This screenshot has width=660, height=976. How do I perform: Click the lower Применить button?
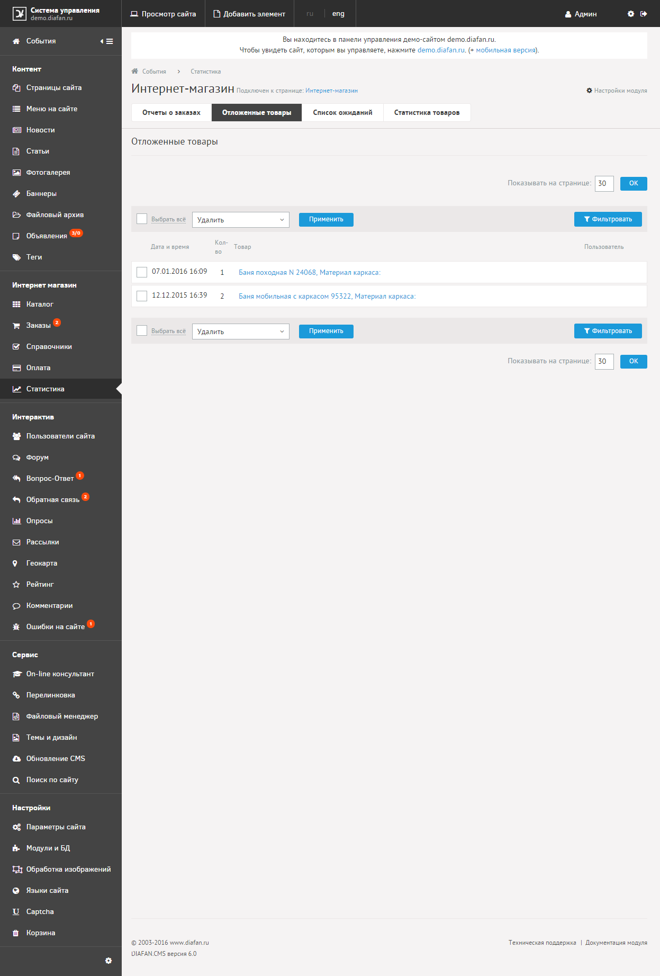tap(326, 331)
